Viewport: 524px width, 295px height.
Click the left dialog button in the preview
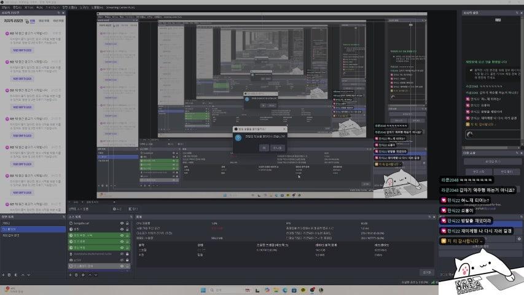[x=263, y=147]
